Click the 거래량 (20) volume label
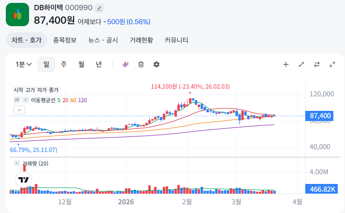Viewport: 345px width, 213px height. pos(35,164)
